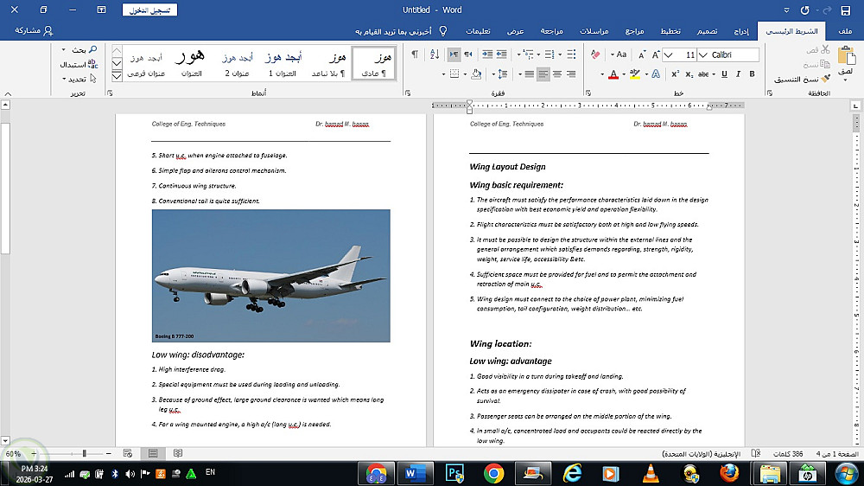Toggle subscript x₂ formatting

(689, 74)
